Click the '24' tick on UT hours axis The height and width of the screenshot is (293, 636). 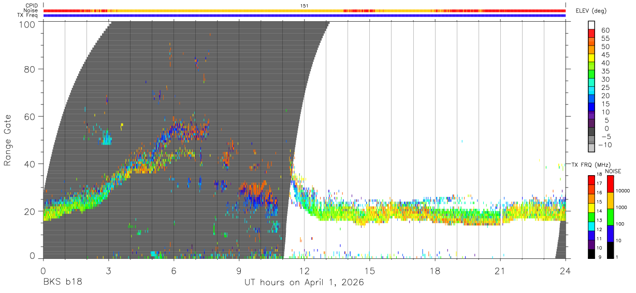[566, 270]
